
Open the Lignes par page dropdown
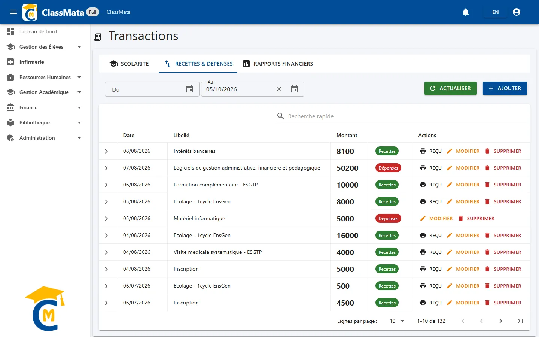tap(397, 321)
